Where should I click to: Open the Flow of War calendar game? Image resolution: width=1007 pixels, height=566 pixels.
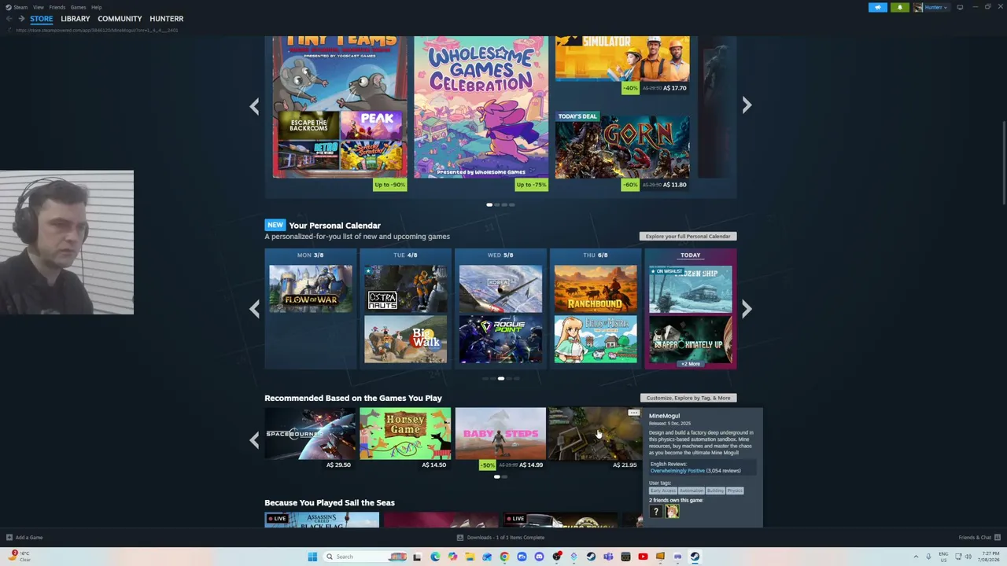click(x=311, y=289)
